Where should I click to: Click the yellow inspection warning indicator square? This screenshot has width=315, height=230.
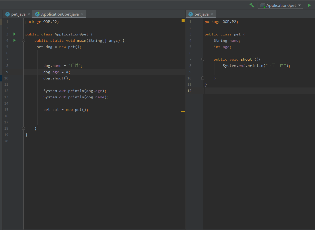coord(183,21)
